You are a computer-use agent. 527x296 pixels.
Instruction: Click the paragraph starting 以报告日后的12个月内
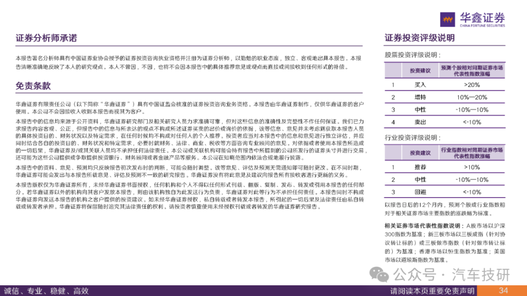coord(445,209)
